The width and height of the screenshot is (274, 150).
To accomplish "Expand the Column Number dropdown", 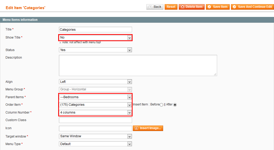I will (x=96, y=113).
